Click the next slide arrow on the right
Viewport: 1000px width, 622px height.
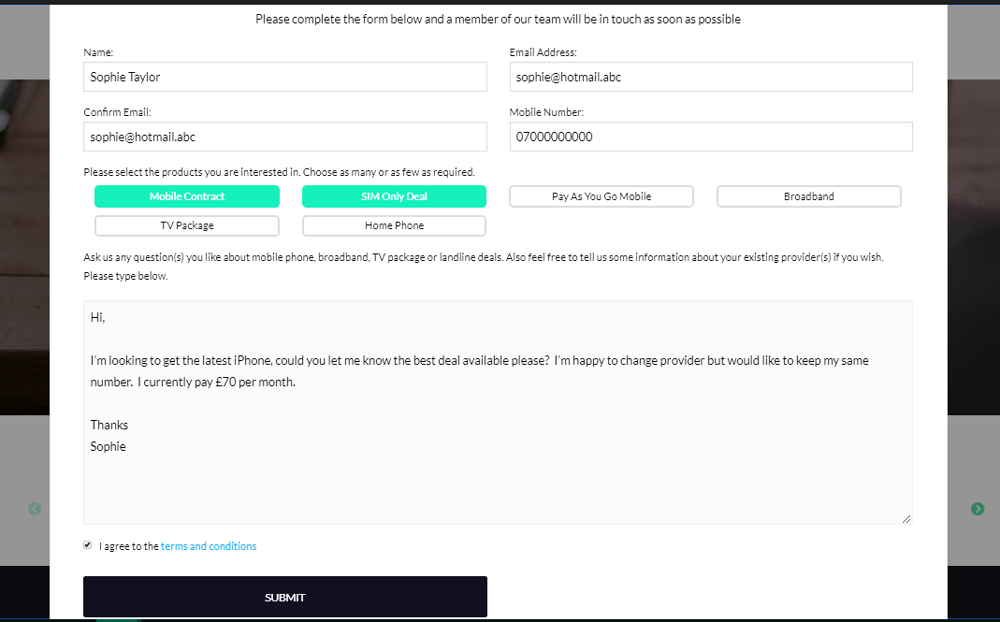(x=978, y=509)
